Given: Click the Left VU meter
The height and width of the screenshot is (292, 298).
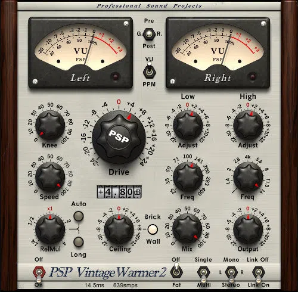Looking at the screenshot, I should 80,53.
